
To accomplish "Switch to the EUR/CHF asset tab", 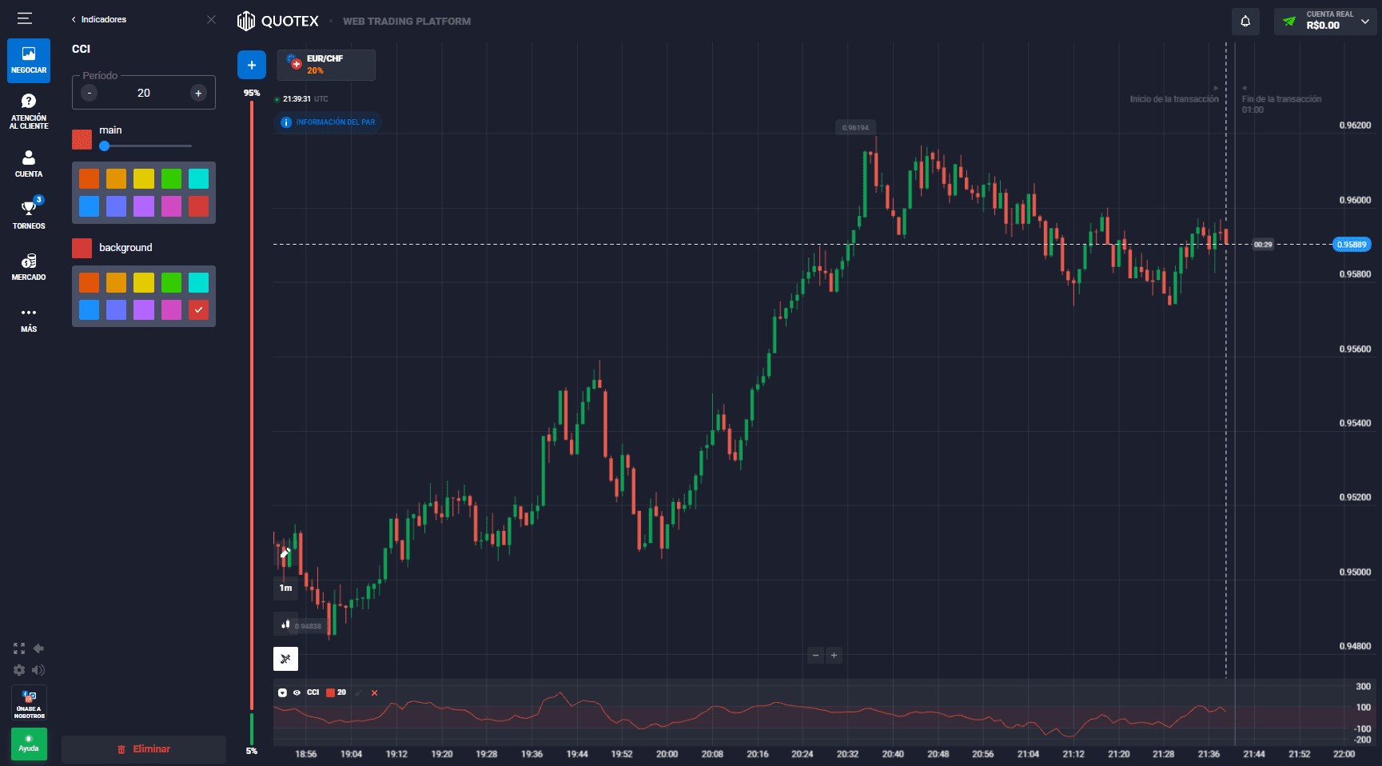I will 326,65.
